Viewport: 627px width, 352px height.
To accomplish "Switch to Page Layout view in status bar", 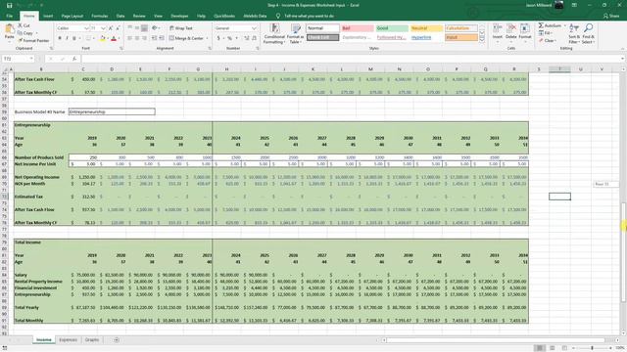I will click(x=553, y=348).
